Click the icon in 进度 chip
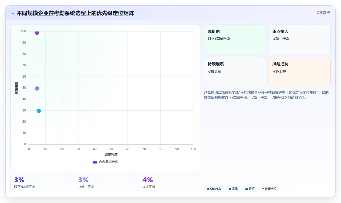This screenshot has width=341, height=203. (247, 189)
